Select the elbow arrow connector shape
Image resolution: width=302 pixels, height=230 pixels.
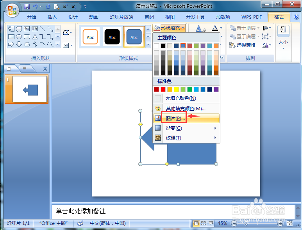tap(50, 37)
